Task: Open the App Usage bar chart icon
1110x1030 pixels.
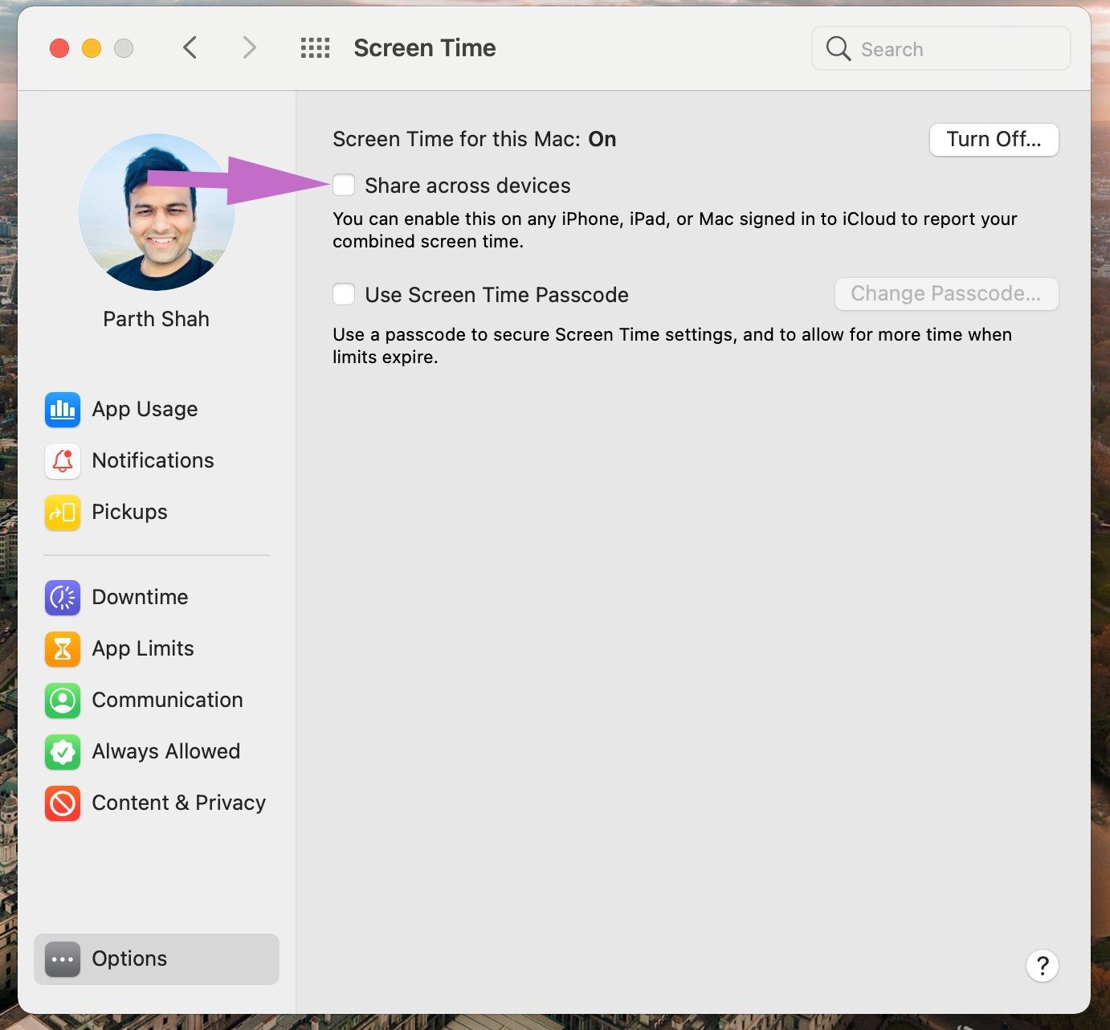Action: (x=63, y=410)
